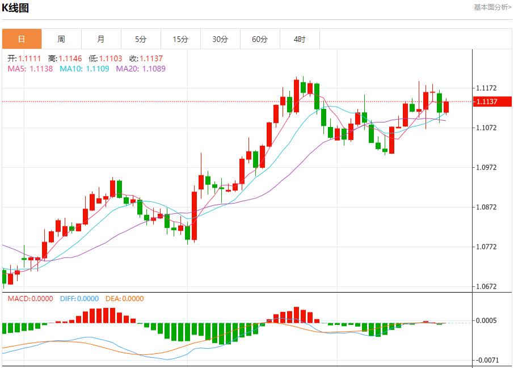
Task: Open the 基本面分析 link
Action: 492,7
